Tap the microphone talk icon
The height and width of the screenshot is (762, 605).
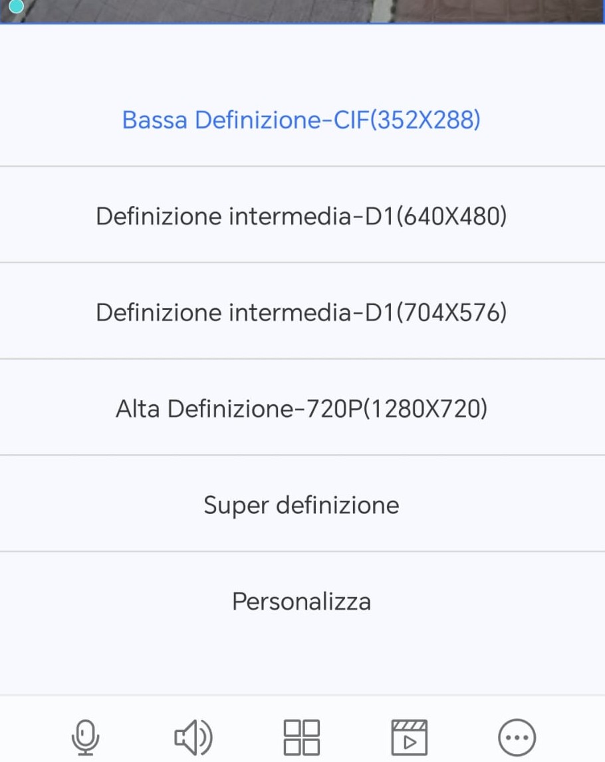coord(86,737)
